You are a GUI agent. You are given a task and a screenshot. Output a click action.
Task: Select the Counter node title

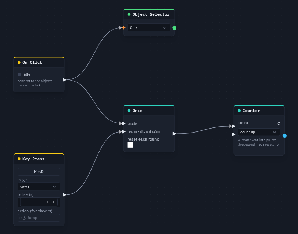coord(251,111)
